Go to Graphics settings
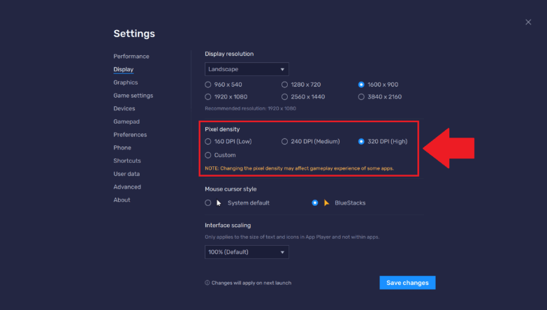Image resolution: width=547 pixels, height=310 pixels. 126,82
